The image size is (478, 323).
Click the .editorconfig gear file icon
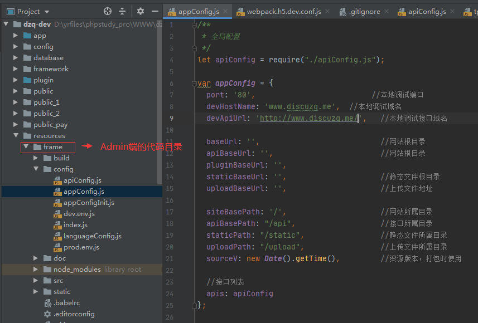pyautogui.click(x=47, y=314)
